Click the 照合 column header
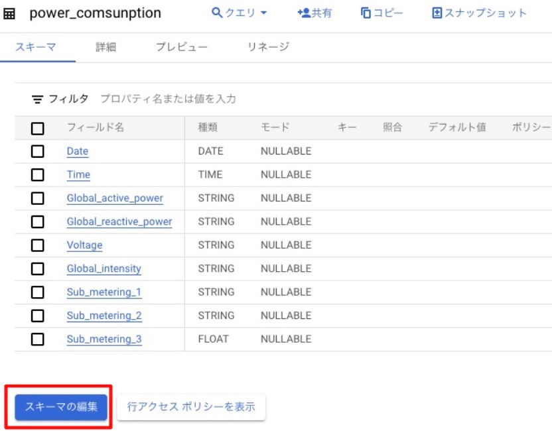 pyautogui.click(x=392, y=127)
